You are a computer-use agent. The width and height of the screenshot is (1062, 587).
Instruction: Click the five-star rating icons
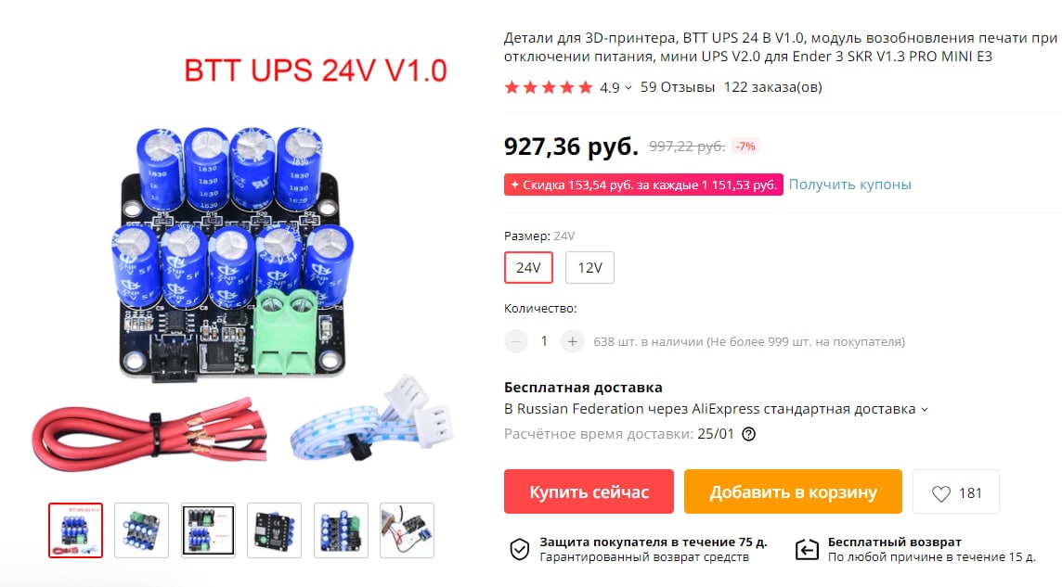[548, 87]
